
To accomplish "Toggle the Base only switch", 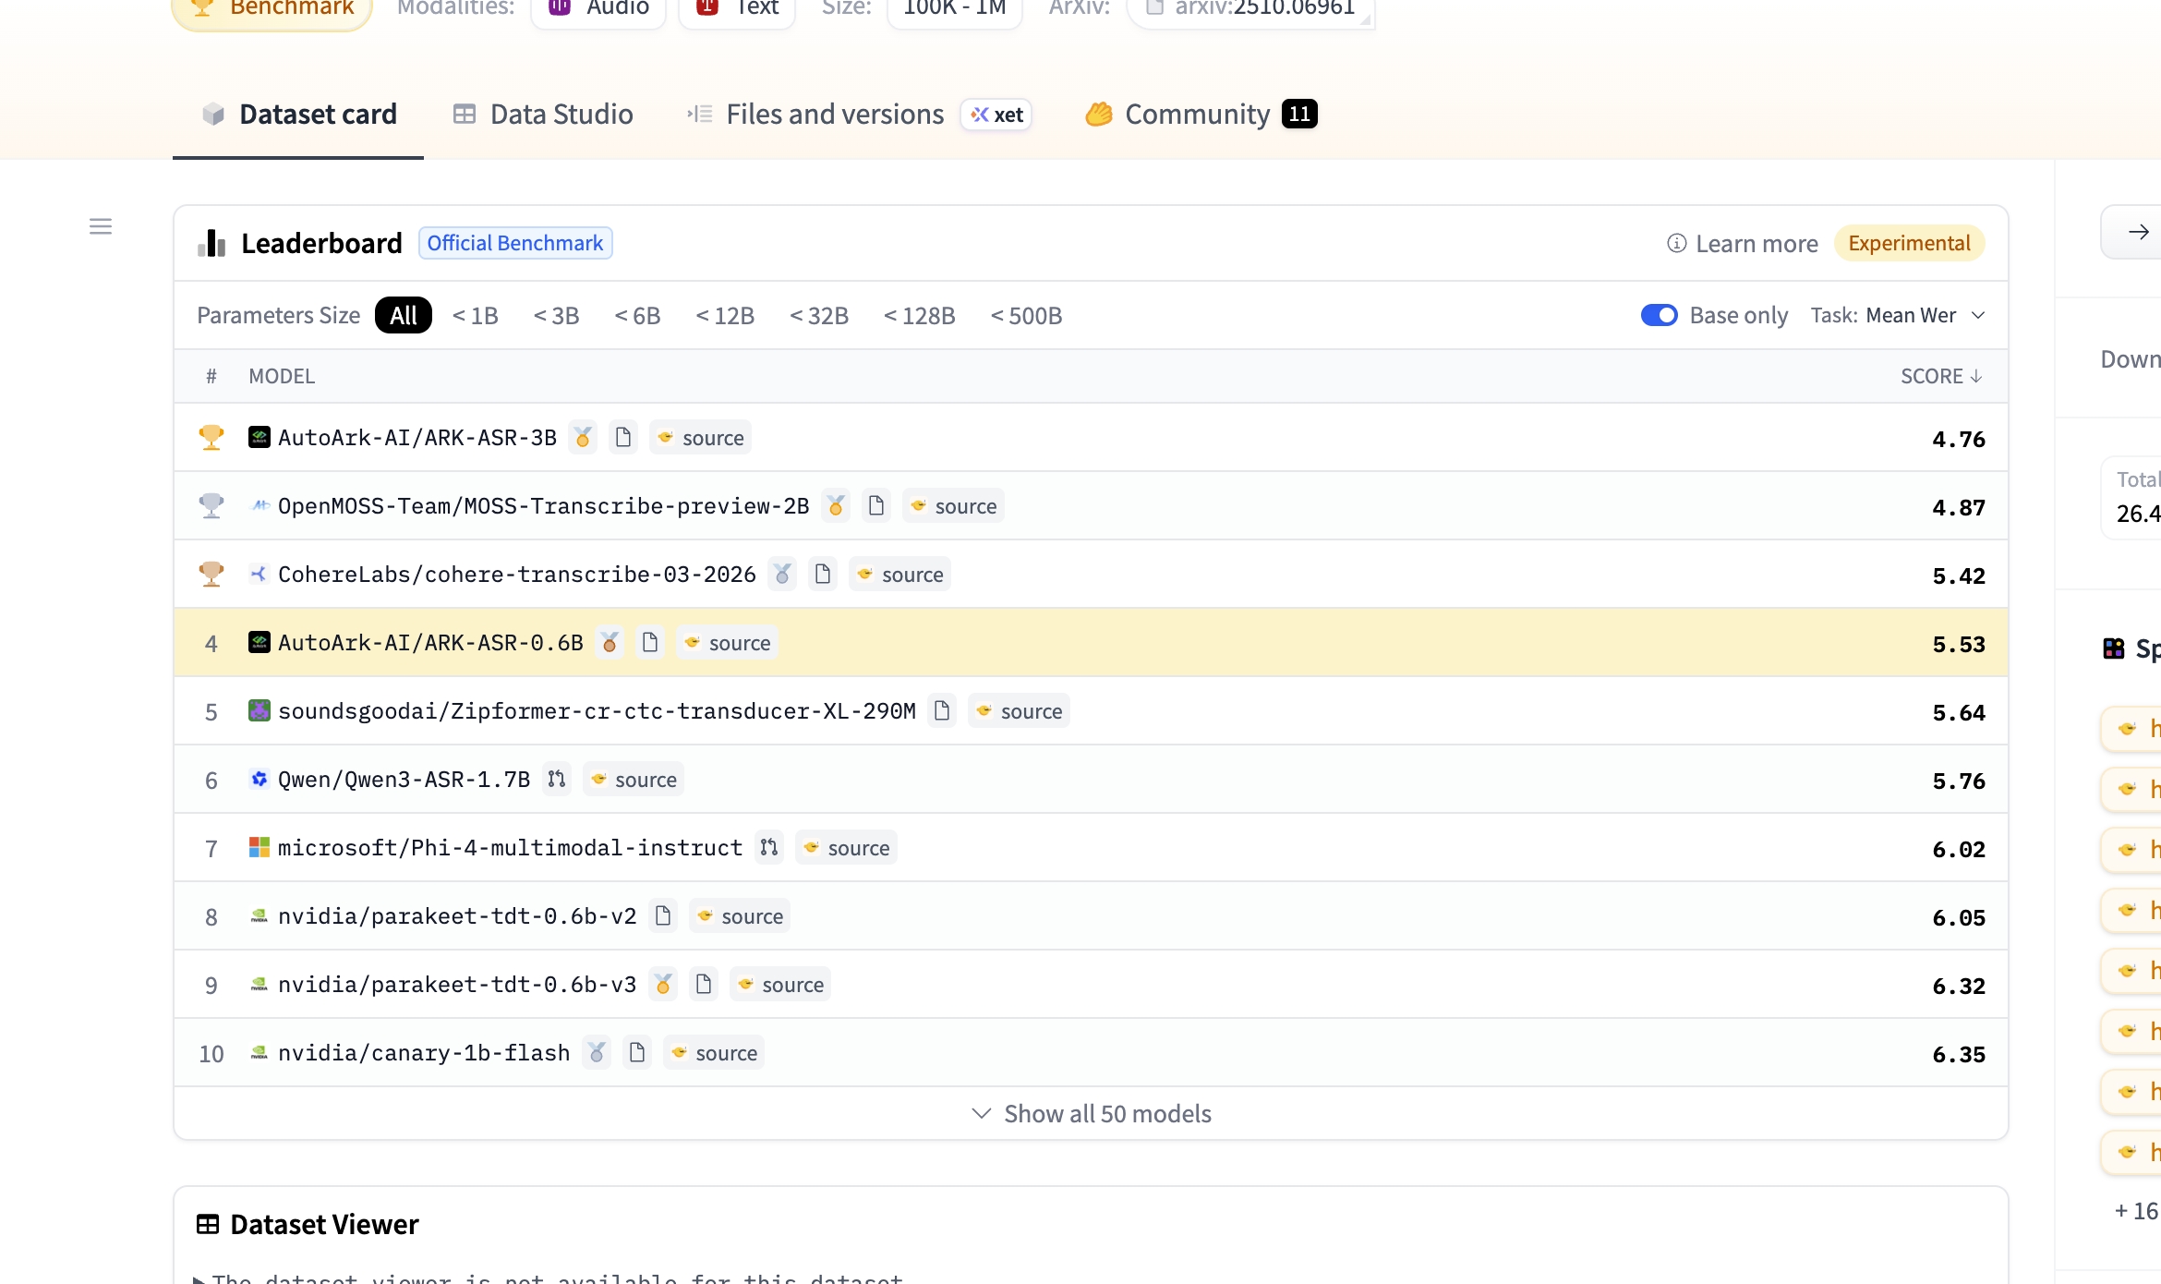I will (1659, 315).
